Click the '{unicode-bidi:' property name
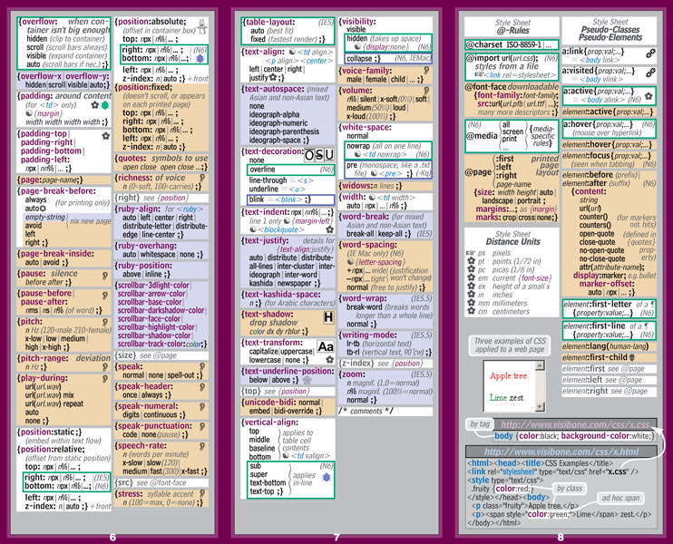673x544 pixels. coord(268,403)
